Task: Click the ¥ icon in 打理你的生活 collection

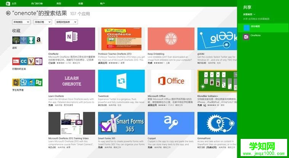Action: 31,61
